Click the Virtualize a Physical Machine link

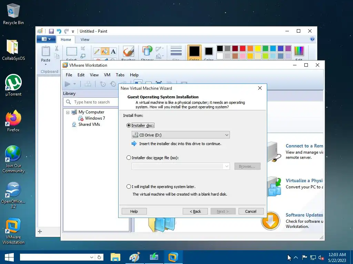(304, 181)
